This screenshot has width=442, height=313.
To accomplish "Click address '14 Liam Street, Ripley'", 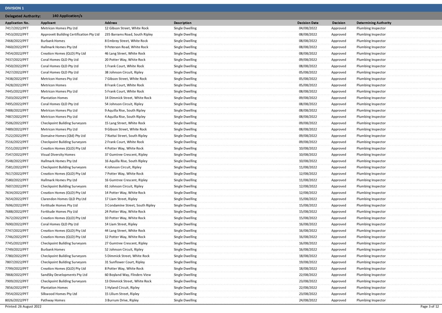I will click(121, 224).
